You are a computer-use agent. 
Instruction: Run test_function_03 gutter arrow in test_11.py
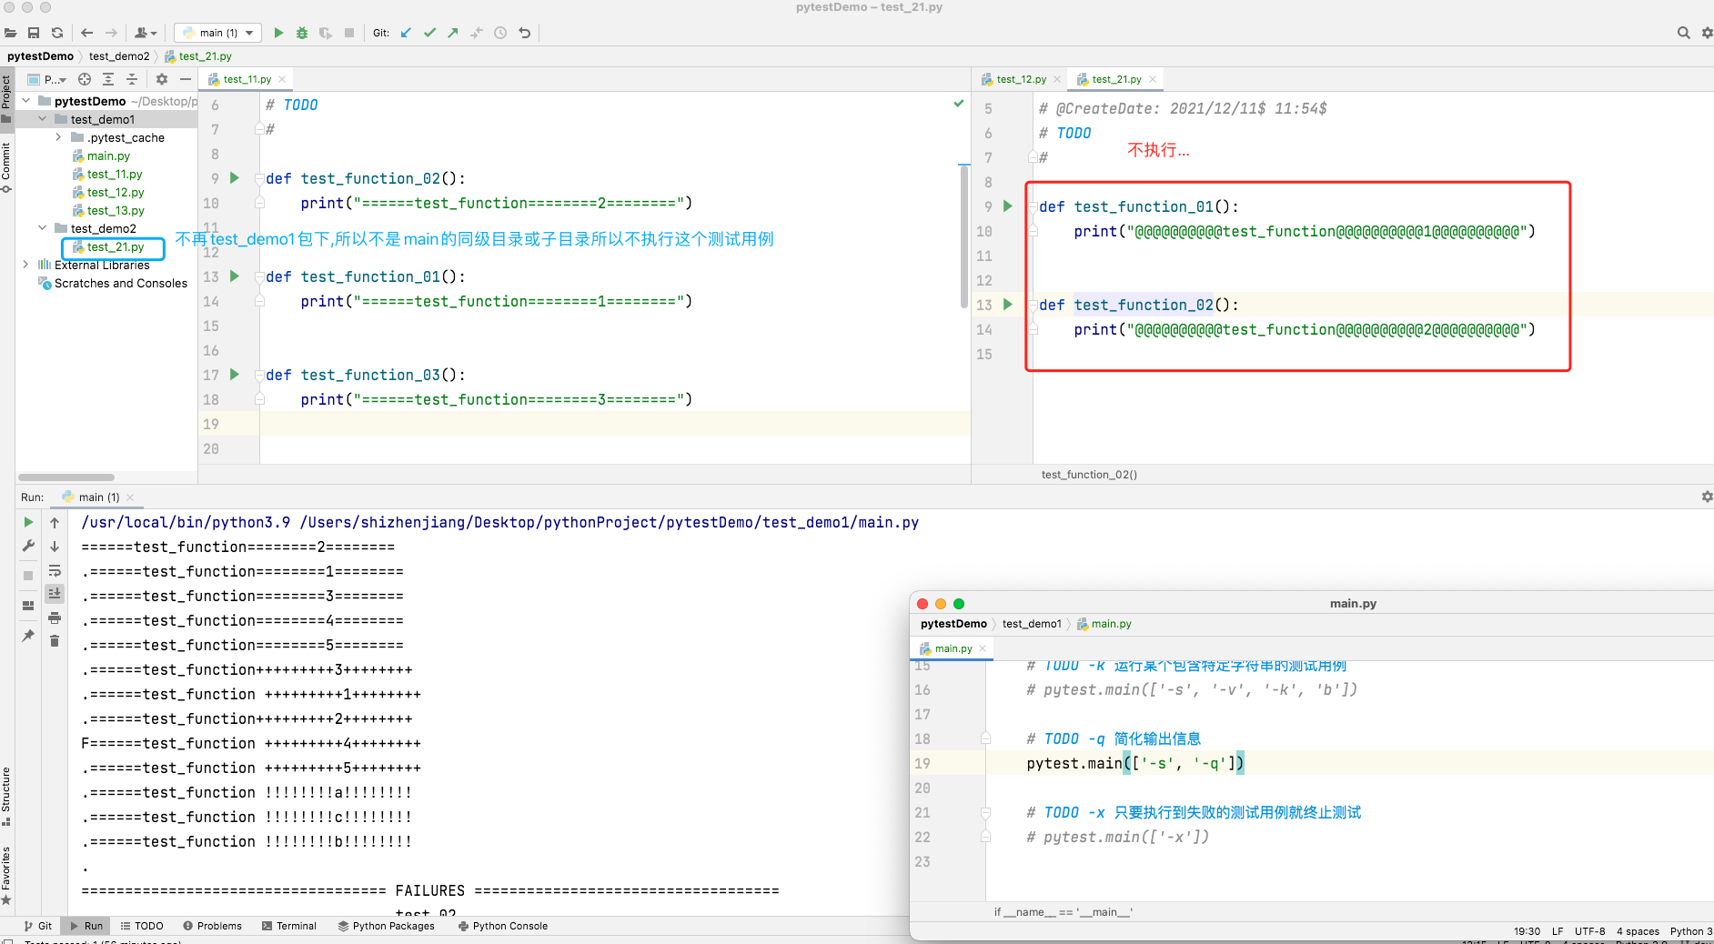click(235, 375)
